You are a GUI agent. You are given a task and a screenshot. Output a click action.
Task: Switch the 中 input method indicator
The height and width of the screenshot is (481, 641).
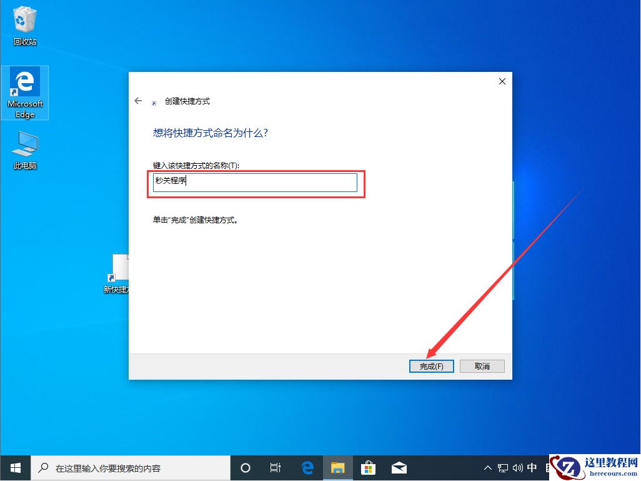pos(532,467)
